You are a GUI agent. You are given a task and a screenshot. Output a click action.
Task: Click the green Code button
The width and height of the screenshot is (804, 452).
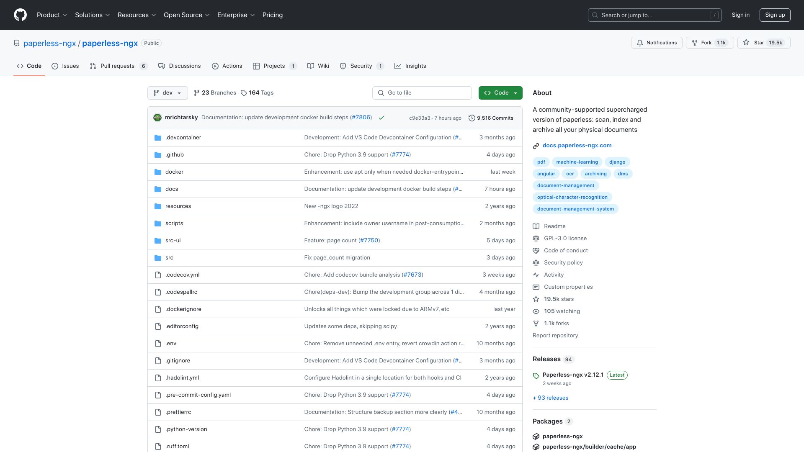click(x=500, y=93)
